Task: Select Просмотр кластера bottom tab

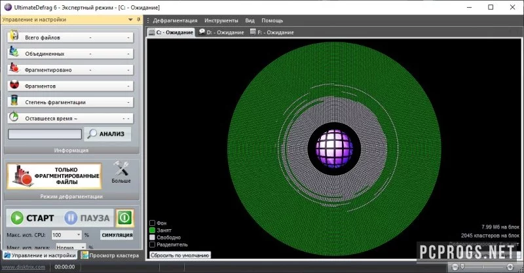Action: click(110, 255)
